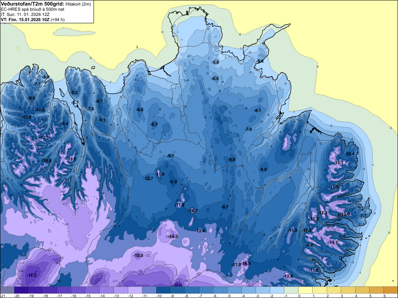
Task: Select the 'EC-HRES spá brúuð á 500m net' line
Action: point(33,9)
